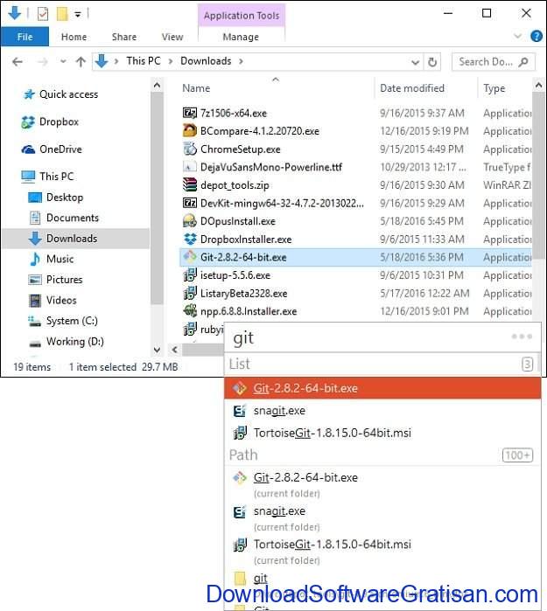Click the depot_tools.zip WinRAR icon
This screenshot has width=547, height=611.
point(190,185)
